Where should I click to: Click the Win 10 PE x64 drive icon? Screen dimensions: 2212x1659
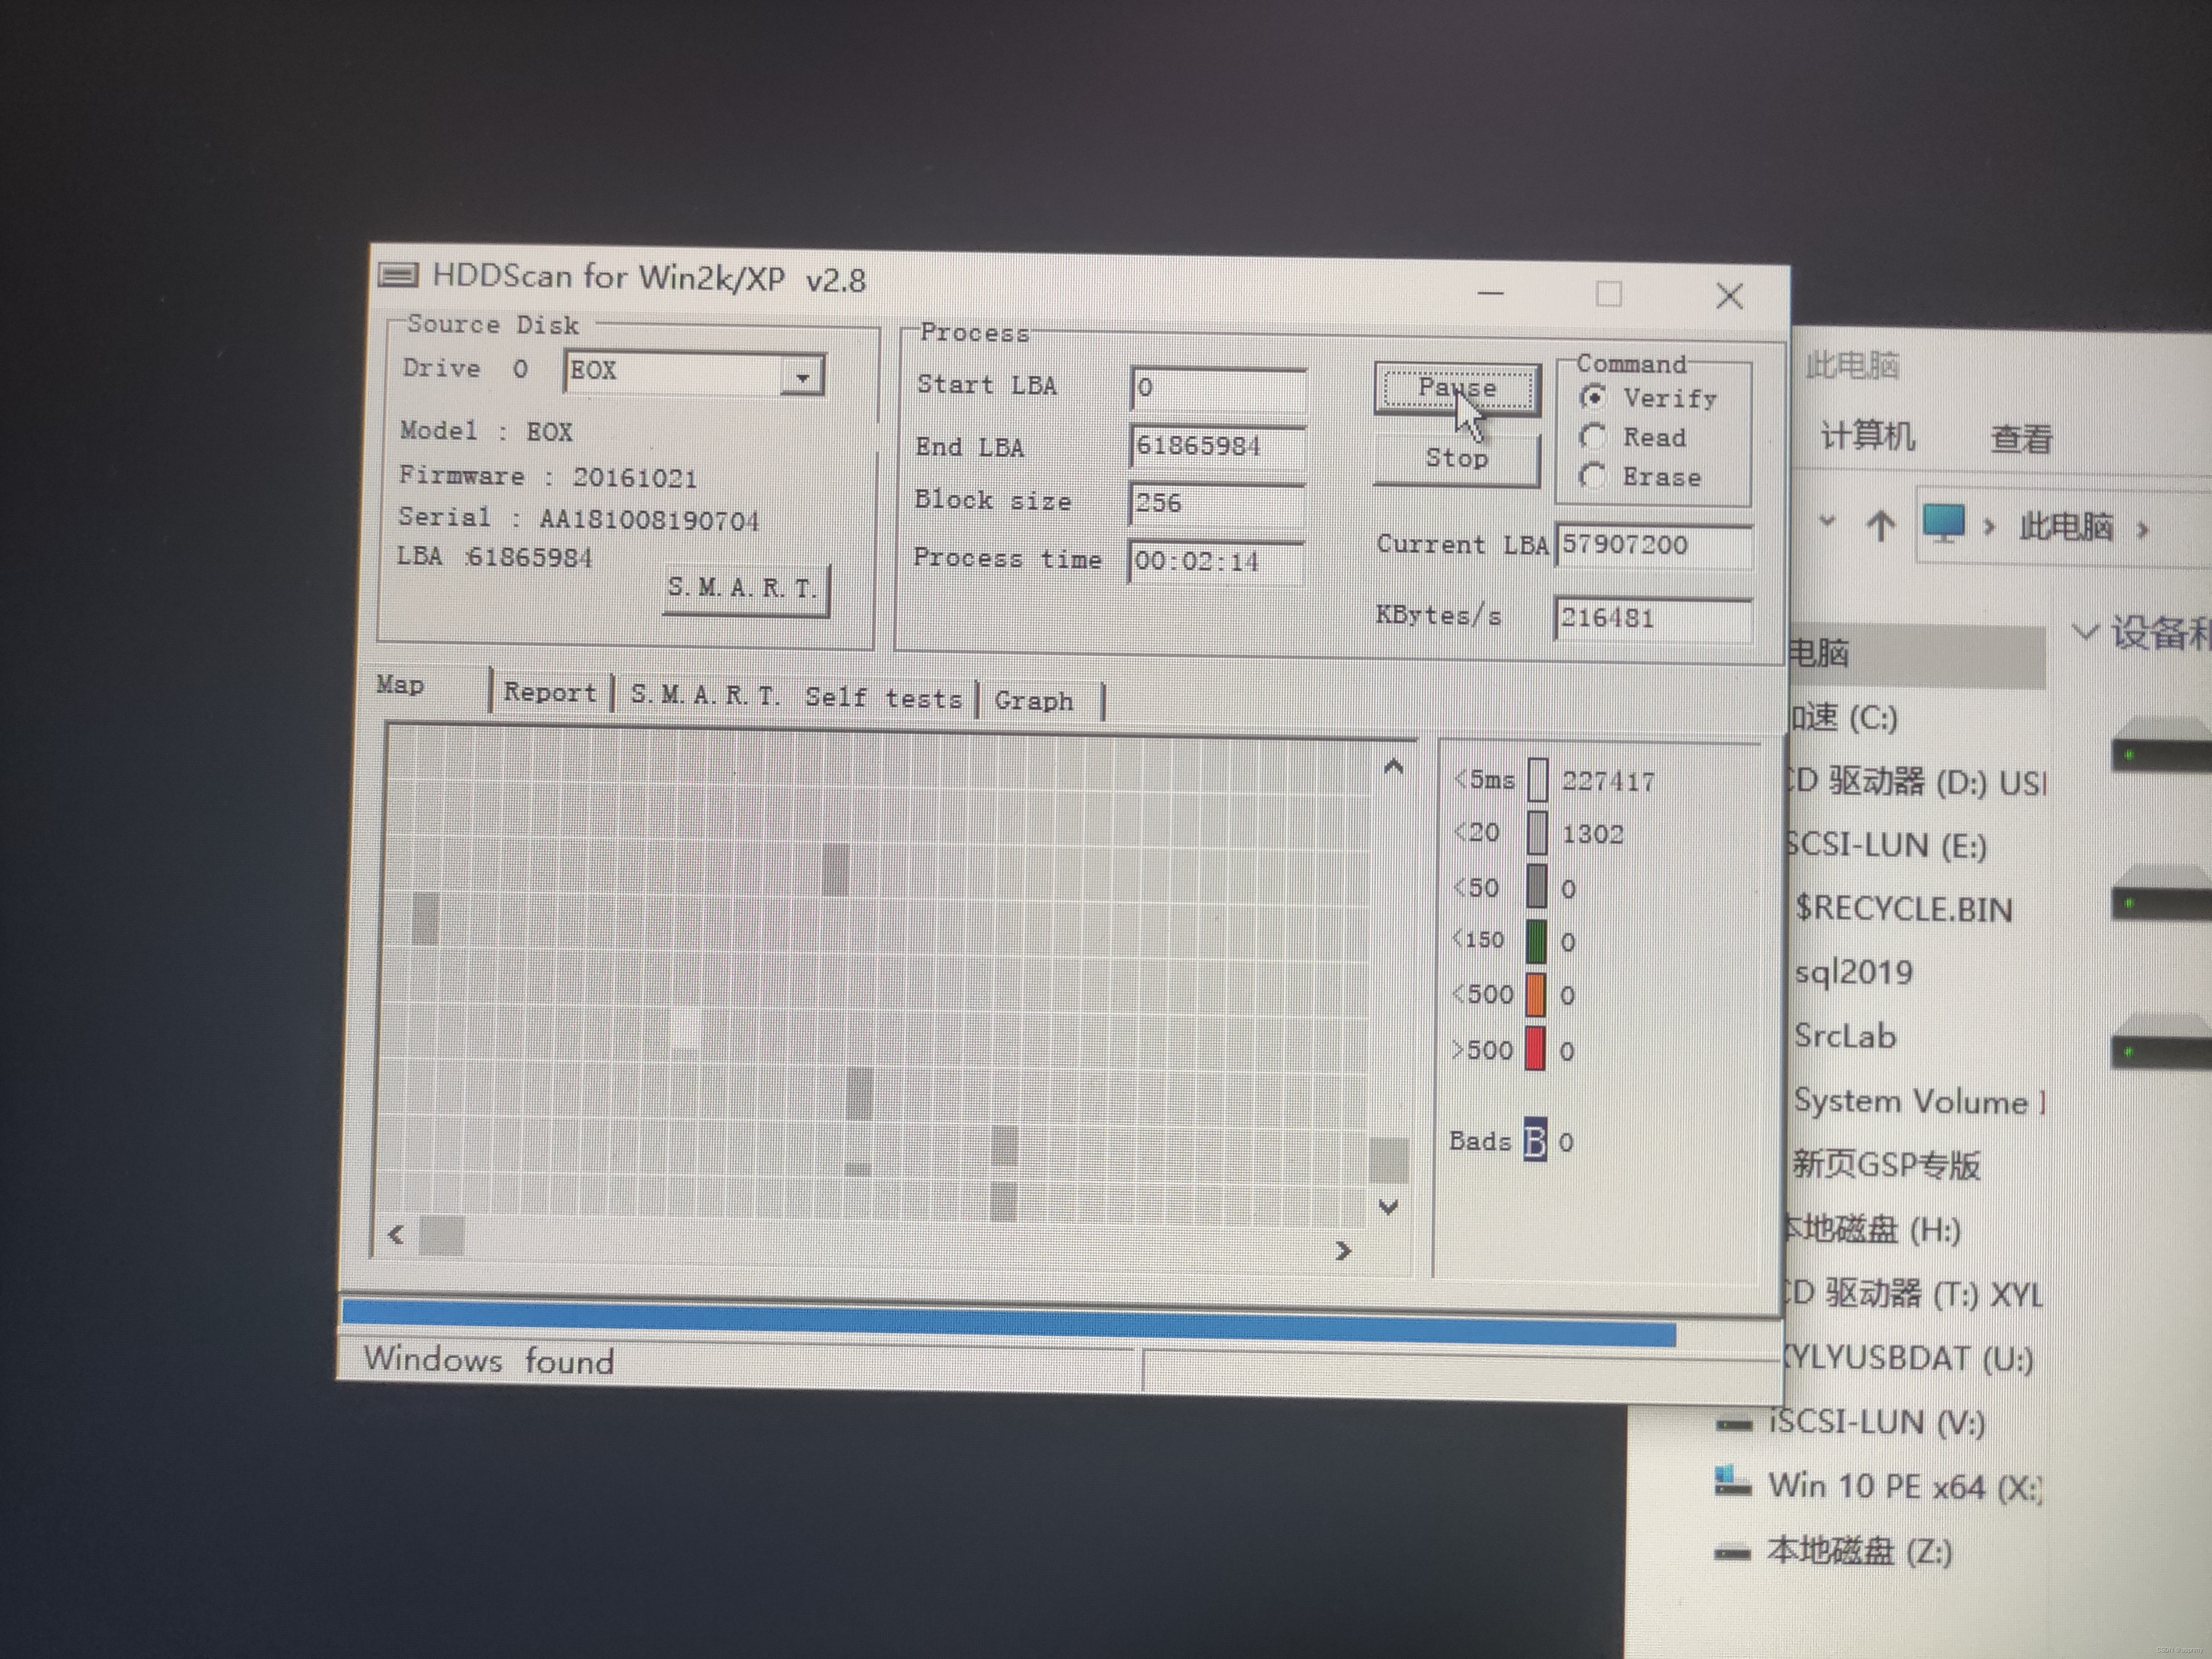pyautogui.click(x=1732, y=1482)
